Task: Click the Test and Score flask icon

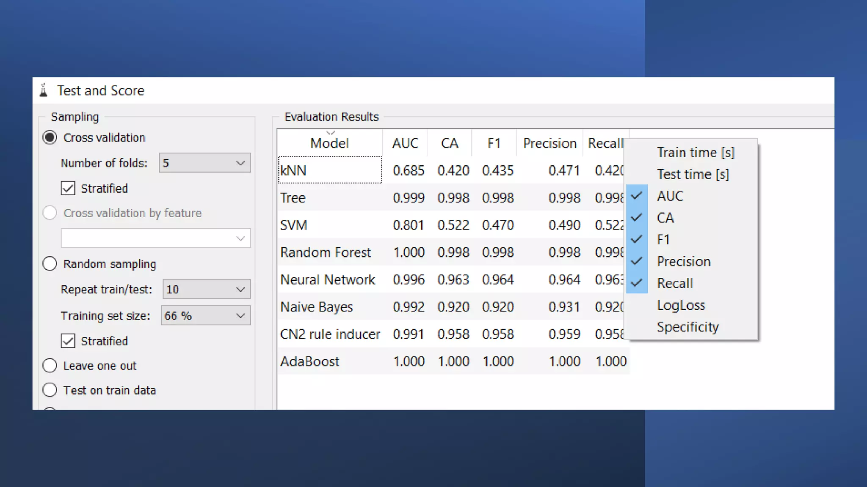Action: 44,90
